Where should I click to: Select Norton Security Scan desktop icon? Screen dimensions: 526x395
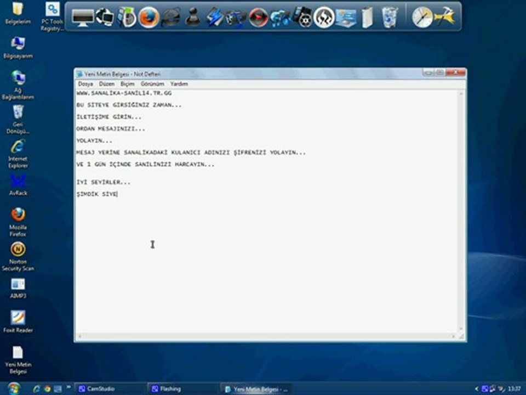18,257
